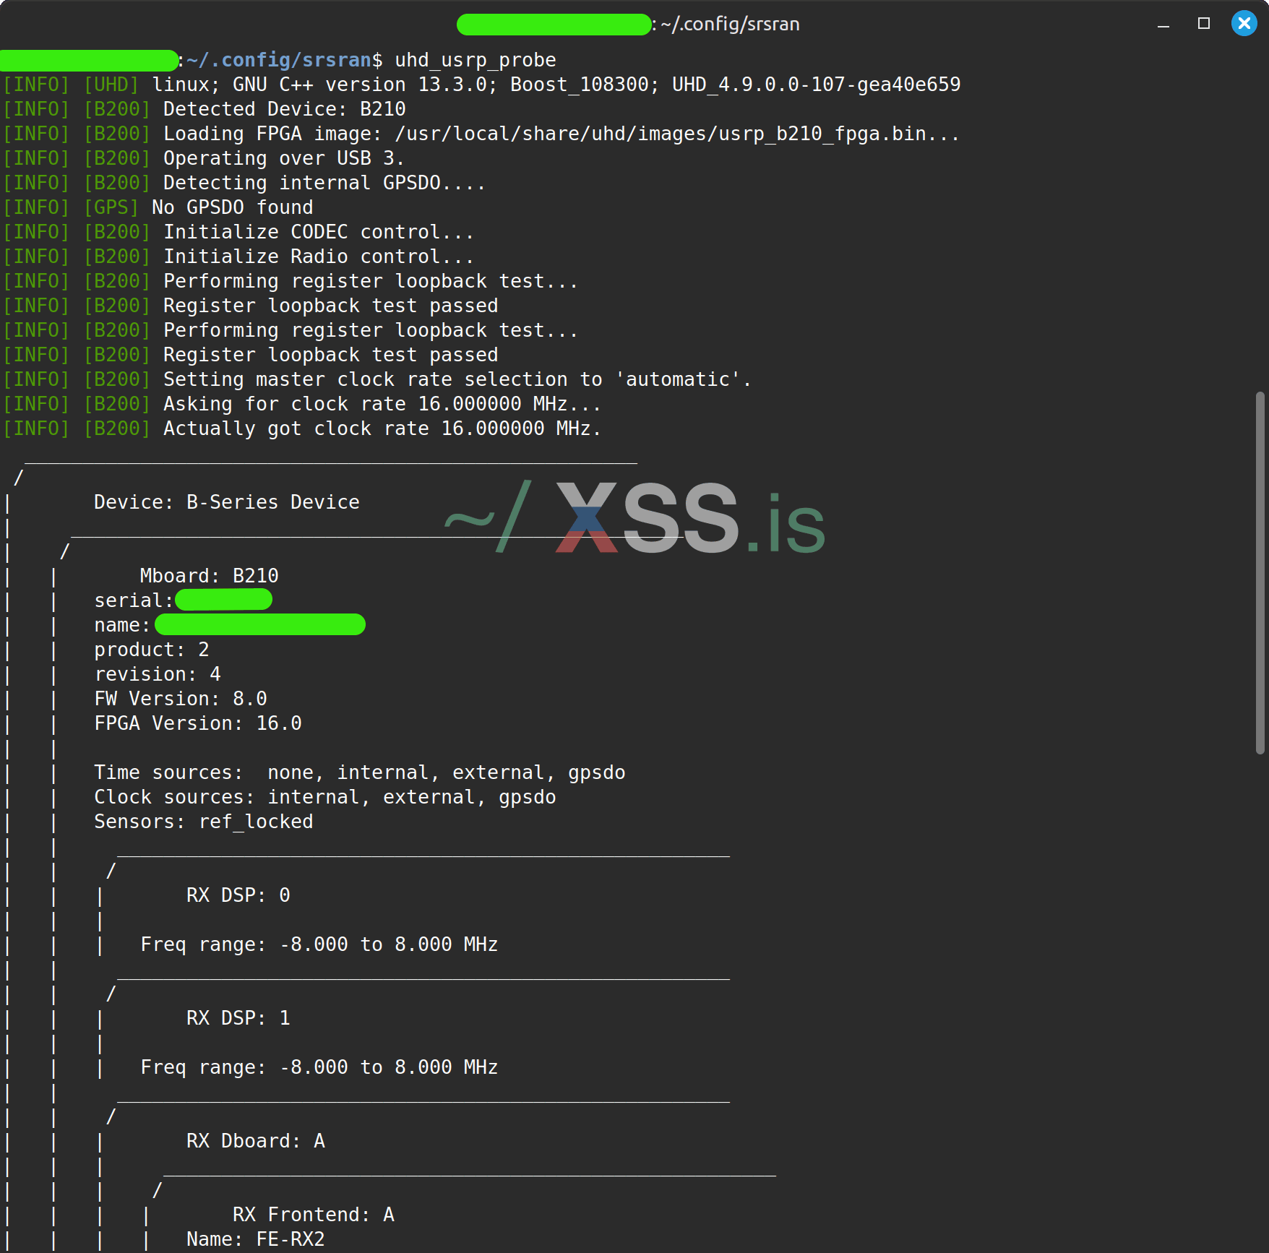Viewport: 1269px width, 1253px height.
Task: Click the blue close button on the title bar
Action: click(1244, 23)
